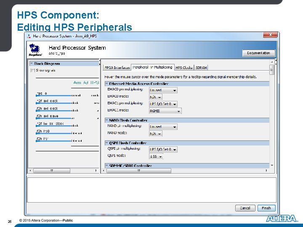Collapse QSPI Flash Controller section
Screen dimensions: 303x227
(x=106, y=143)
